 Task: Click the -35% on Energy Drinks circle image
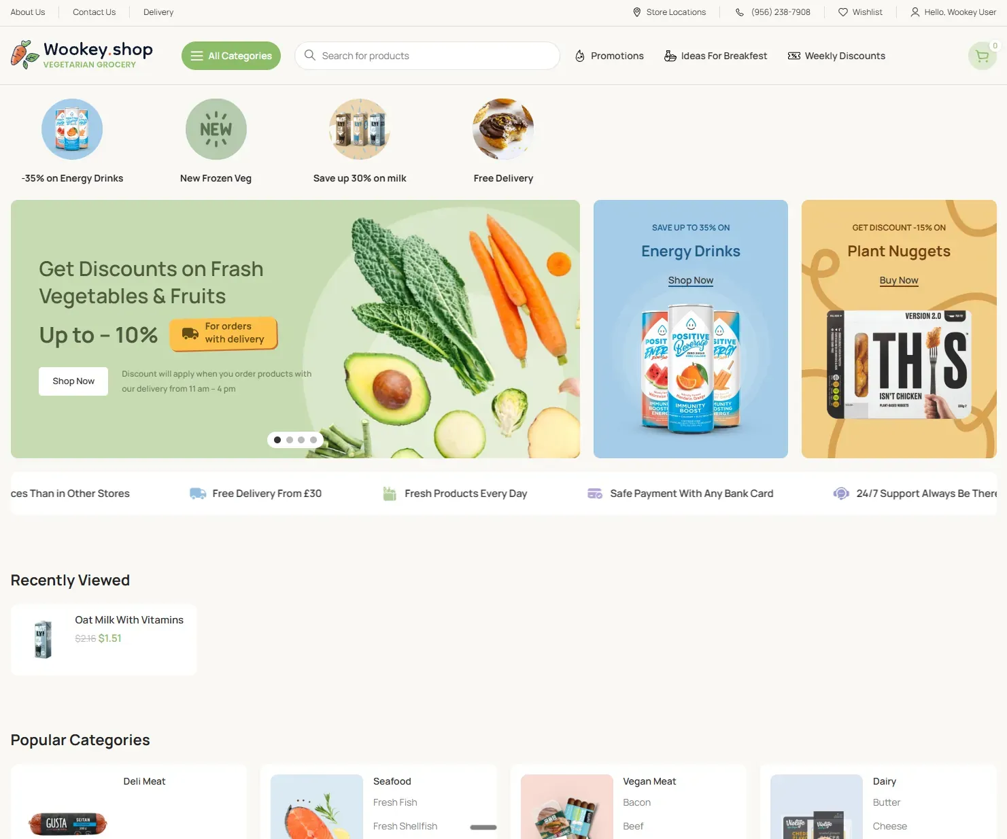point(72,129)
